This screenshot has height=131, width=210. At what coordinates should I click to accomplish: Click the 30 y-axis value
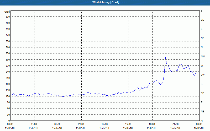pos(8,115)
